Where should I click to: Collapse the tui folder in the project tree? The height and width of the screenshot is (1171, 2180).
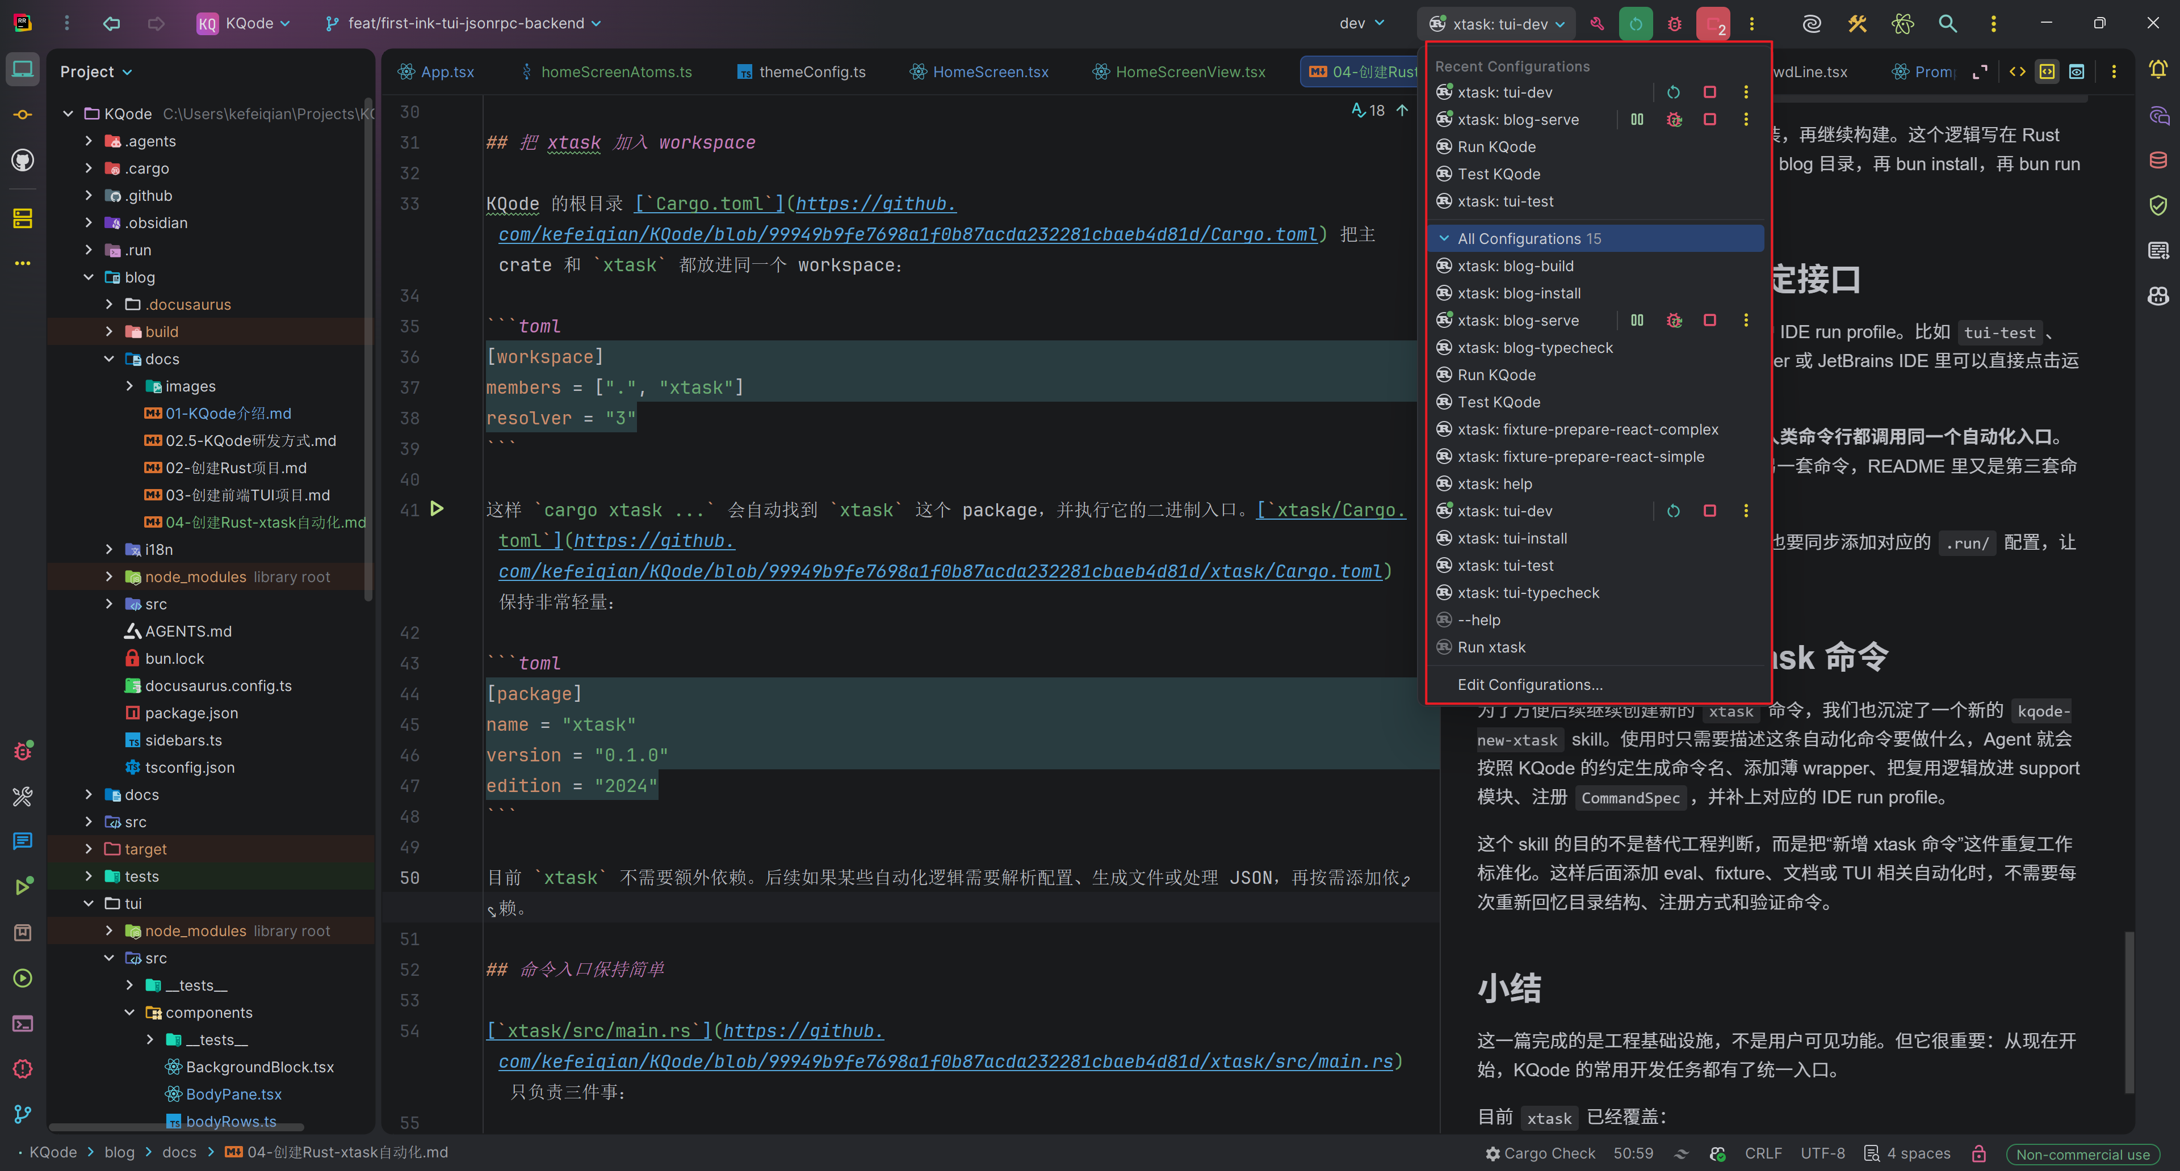pyautogui.click(x=89, y=904)
